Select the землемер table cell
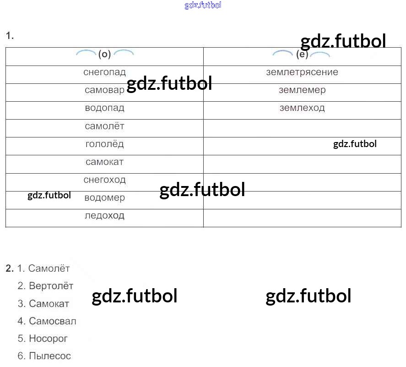 pyautogui.click(x=303, y=93)
